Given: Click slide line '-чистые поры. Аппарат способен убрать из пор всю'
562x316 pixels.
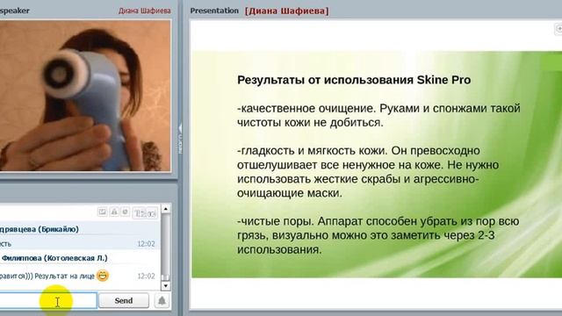Looking at the screenshot, I should (x=378, y=221).
